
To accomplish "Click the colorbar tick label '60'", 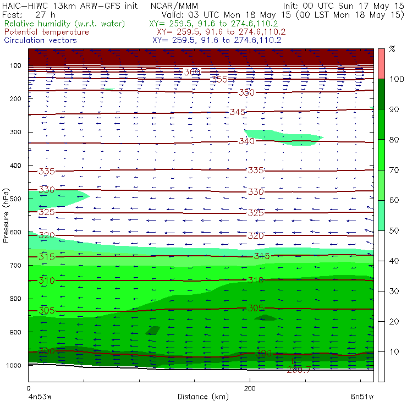I will (x=394, y=200).
